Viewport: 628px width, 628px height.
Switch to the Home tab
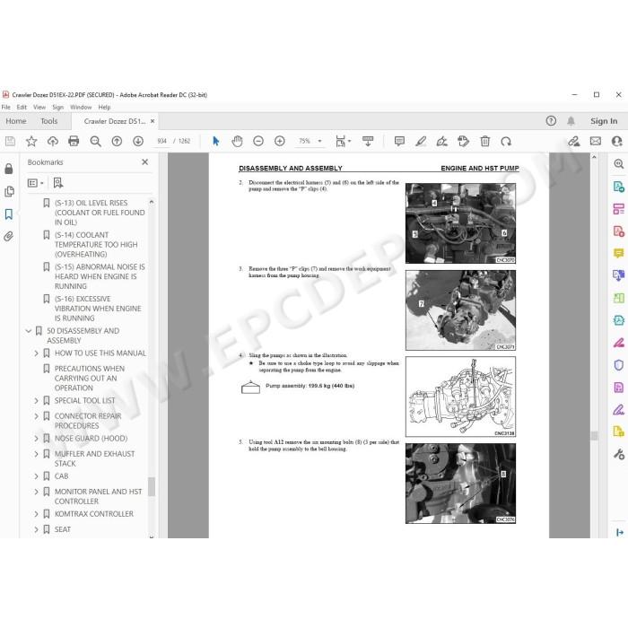click(x=16, y=121)
